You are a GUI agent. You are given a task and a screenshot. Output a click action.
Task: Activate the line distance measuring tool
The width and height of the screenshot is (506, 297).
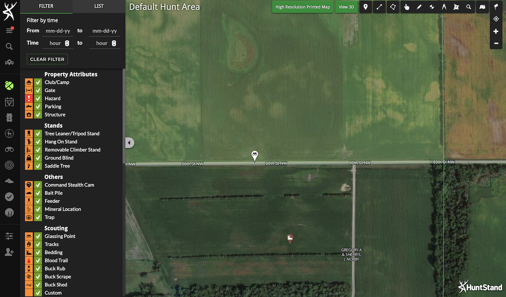click(379, 7)
